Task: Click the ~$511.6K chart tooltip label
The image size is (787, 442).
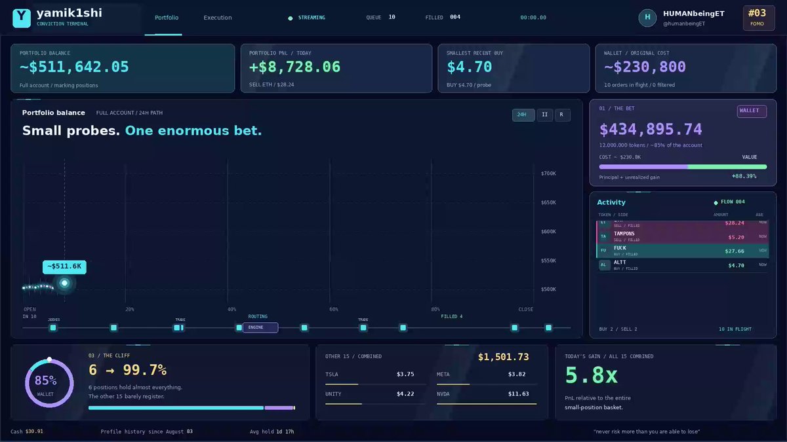Action: click(x=64, y=267)
